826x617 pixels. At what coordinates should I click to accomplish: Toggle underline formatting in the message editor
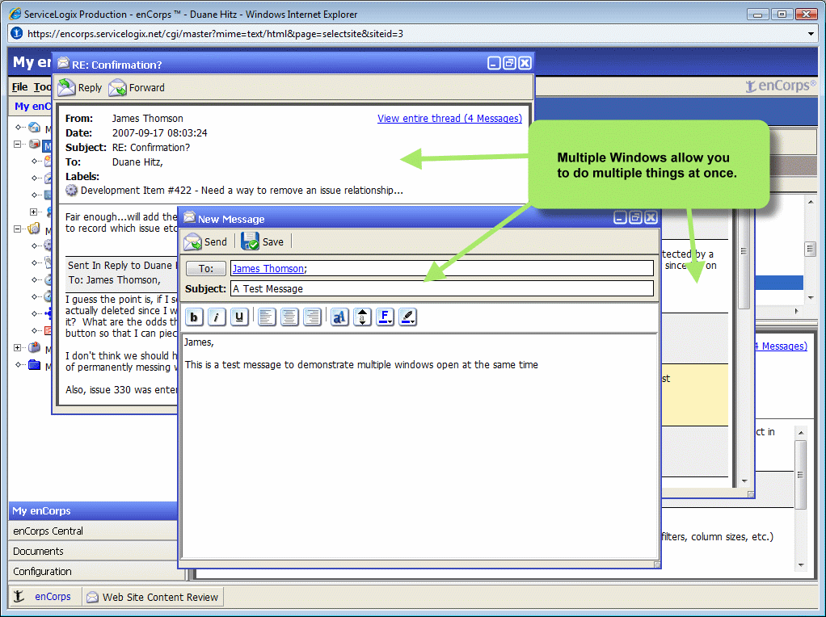click(x=239, y=317)
